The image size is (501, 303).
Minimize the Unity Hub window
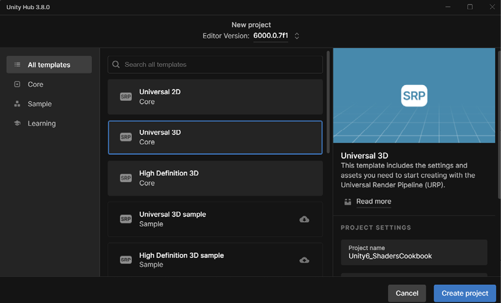click(448, 7)
